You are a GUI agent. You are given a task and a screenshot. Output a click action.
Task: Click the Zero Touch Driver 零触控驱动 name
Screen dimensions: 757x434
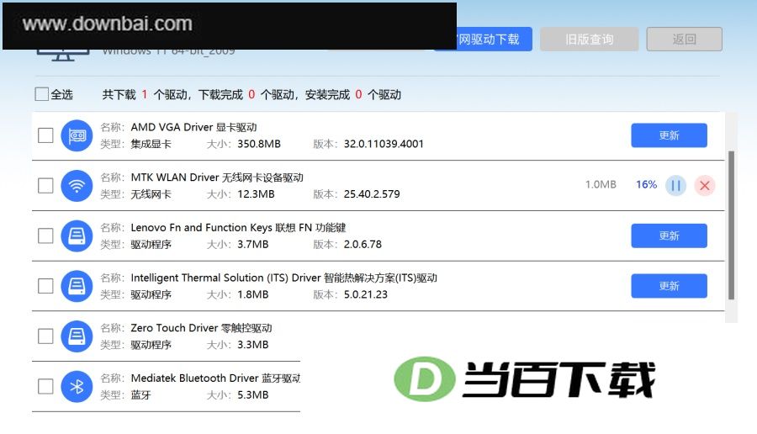pos(201,328)
